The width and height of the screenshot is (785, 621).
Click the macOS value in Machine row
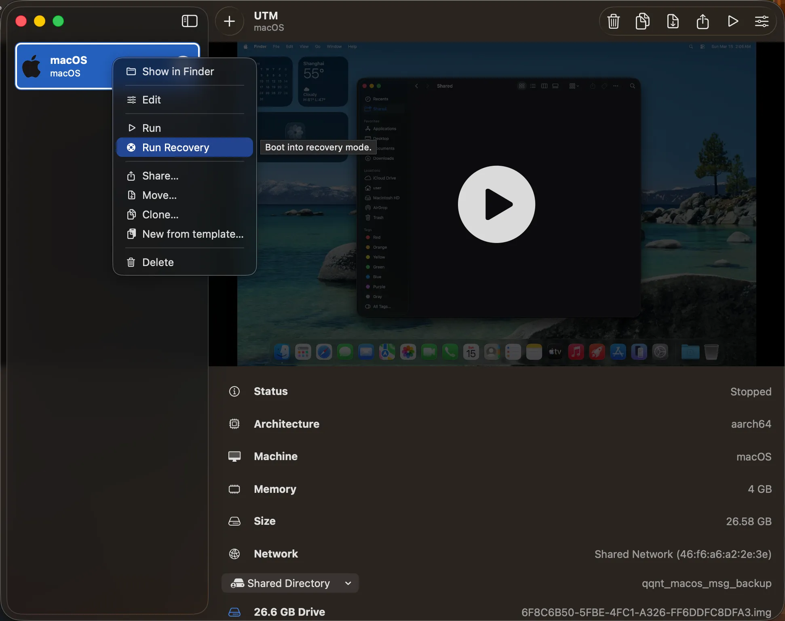(754, 457)
